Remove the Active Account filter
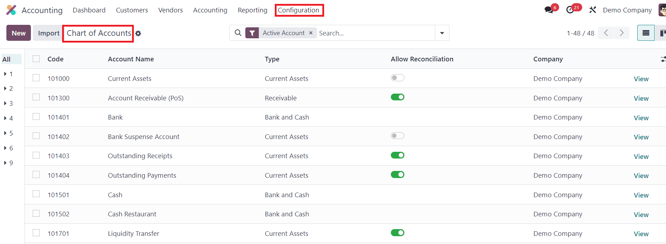This screenshot has height=244, width=666. point(311,33)
